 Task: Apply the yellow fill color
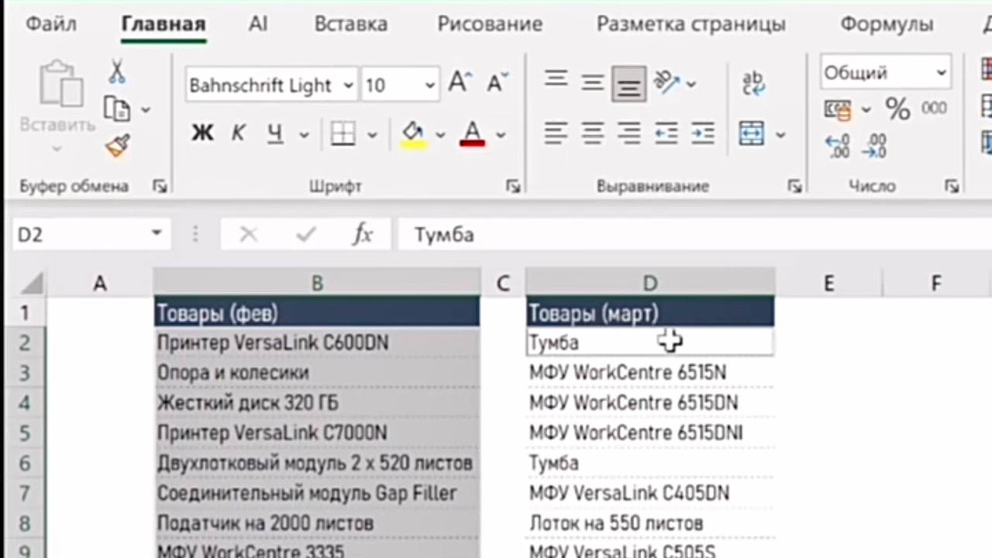coord(413,134)
